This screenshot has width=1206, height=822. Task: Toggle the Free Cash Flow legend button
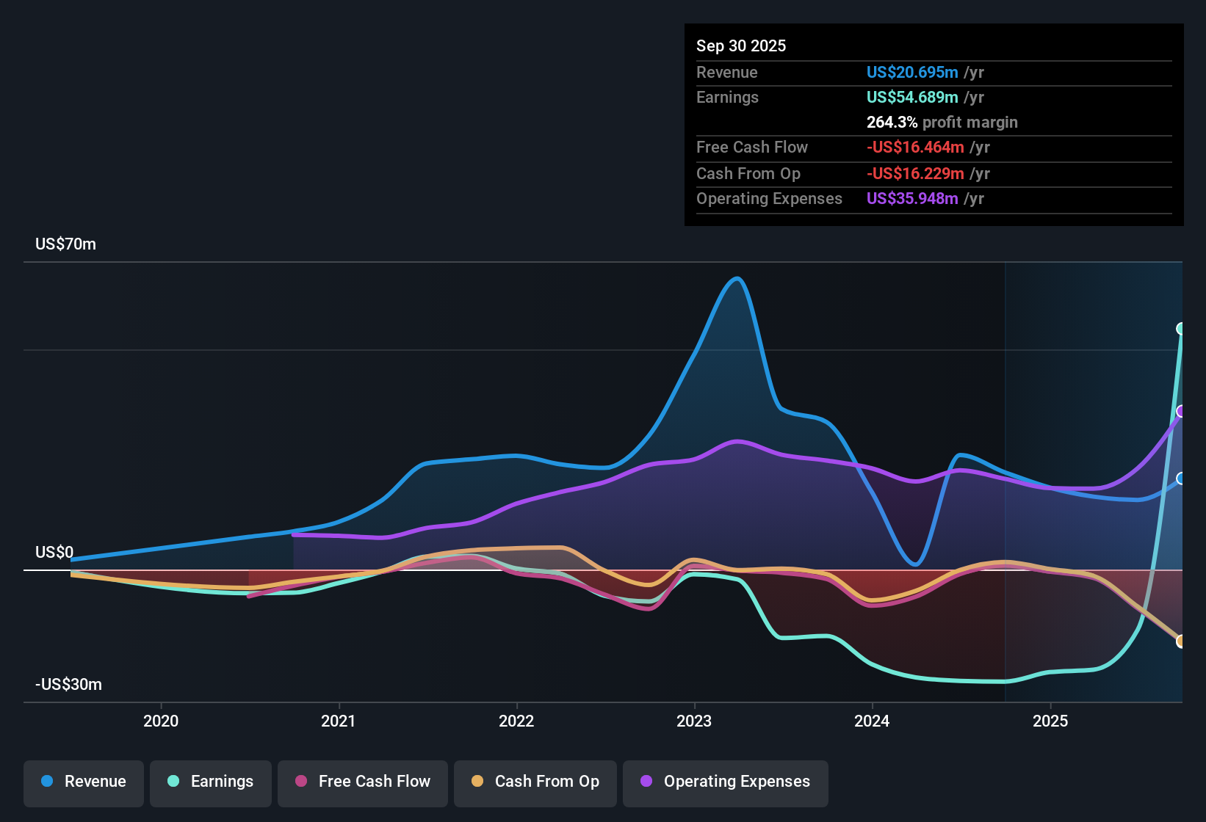click(363, 782)
